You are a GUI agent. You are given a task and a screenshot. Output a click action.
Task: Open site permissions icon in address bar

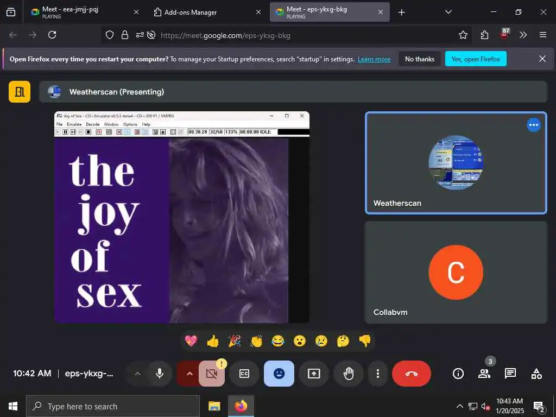click(140, 35)
